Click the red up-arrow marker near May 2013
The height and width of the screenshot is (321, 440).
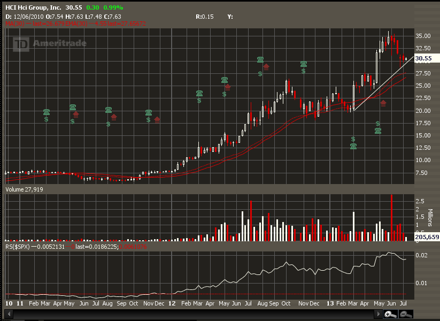(x=383, y=103)
